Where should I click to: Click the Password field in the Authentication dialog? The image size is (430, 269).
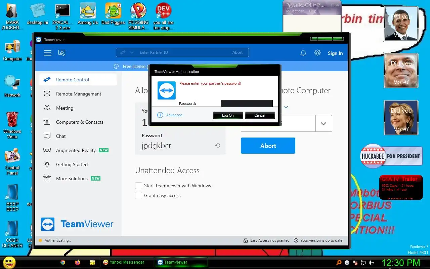[x=247, y=103]
